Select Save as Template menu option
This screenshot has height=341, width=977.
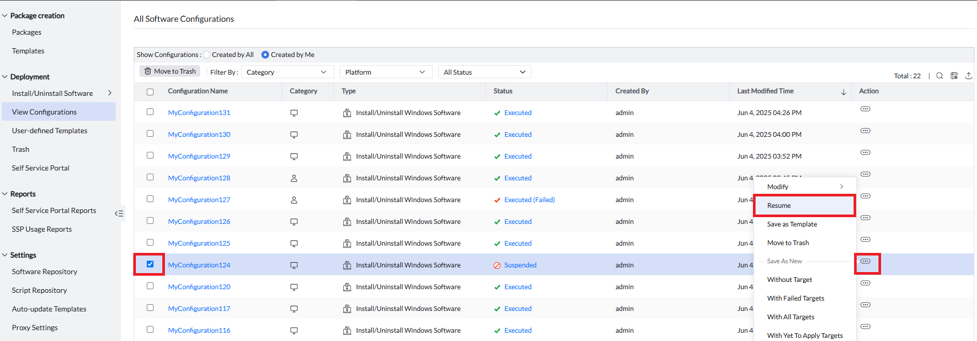coord(792,224)
